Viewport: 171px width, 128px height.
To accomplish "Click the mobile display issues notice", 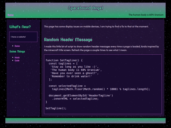I will pyautogui.click(x=96, y=27).
